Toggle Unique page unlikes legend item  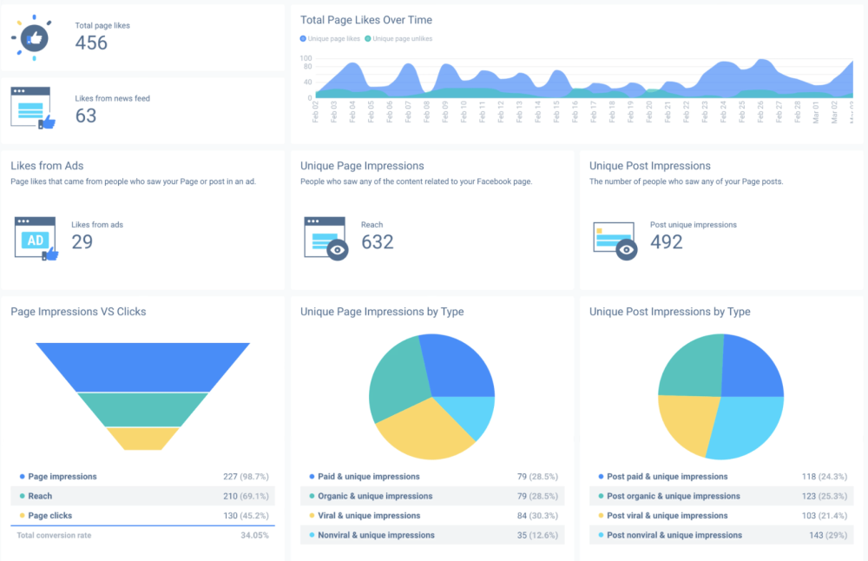pos(398,38)
